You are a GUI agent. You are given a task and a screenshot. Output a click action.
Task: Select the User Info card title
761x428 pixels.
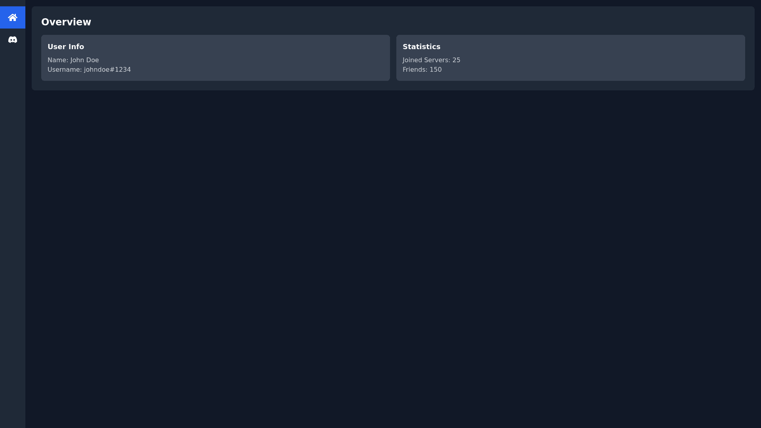[x=66, y=47]
